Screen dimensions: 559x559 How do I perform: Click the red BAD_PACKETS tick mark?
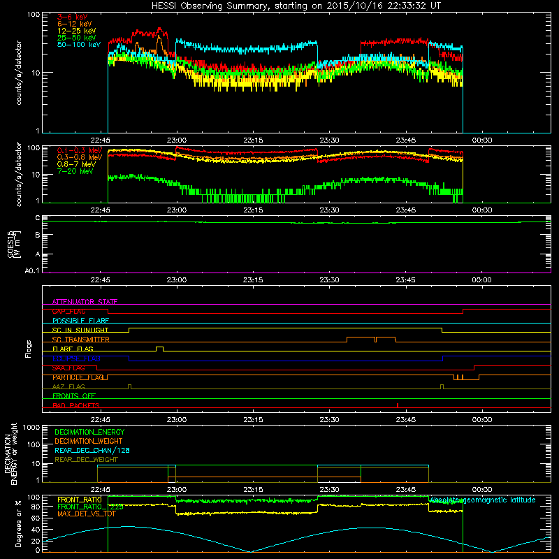pyautogui.click(x=398, y=405)
